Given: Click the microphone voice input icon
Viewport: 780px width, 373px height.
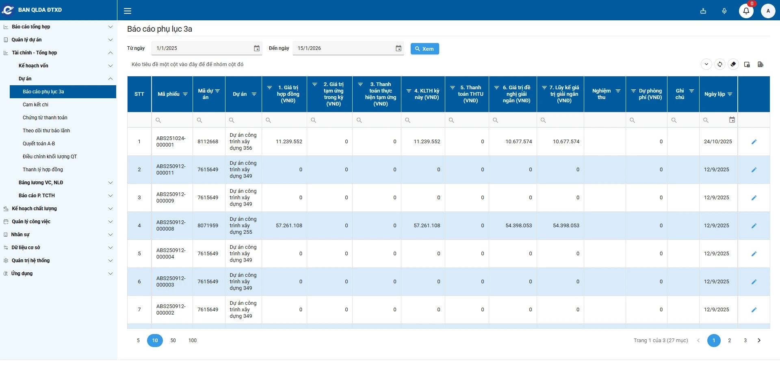Looking at the screenshot, I should pos(724,11).
